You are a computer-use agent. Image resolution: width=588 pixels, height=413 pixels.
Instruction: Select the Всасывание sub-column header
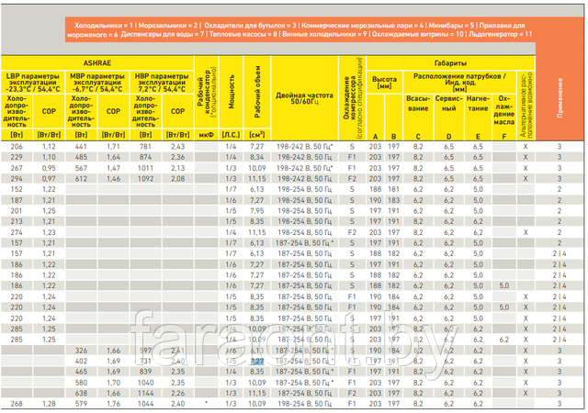(417, 105)
